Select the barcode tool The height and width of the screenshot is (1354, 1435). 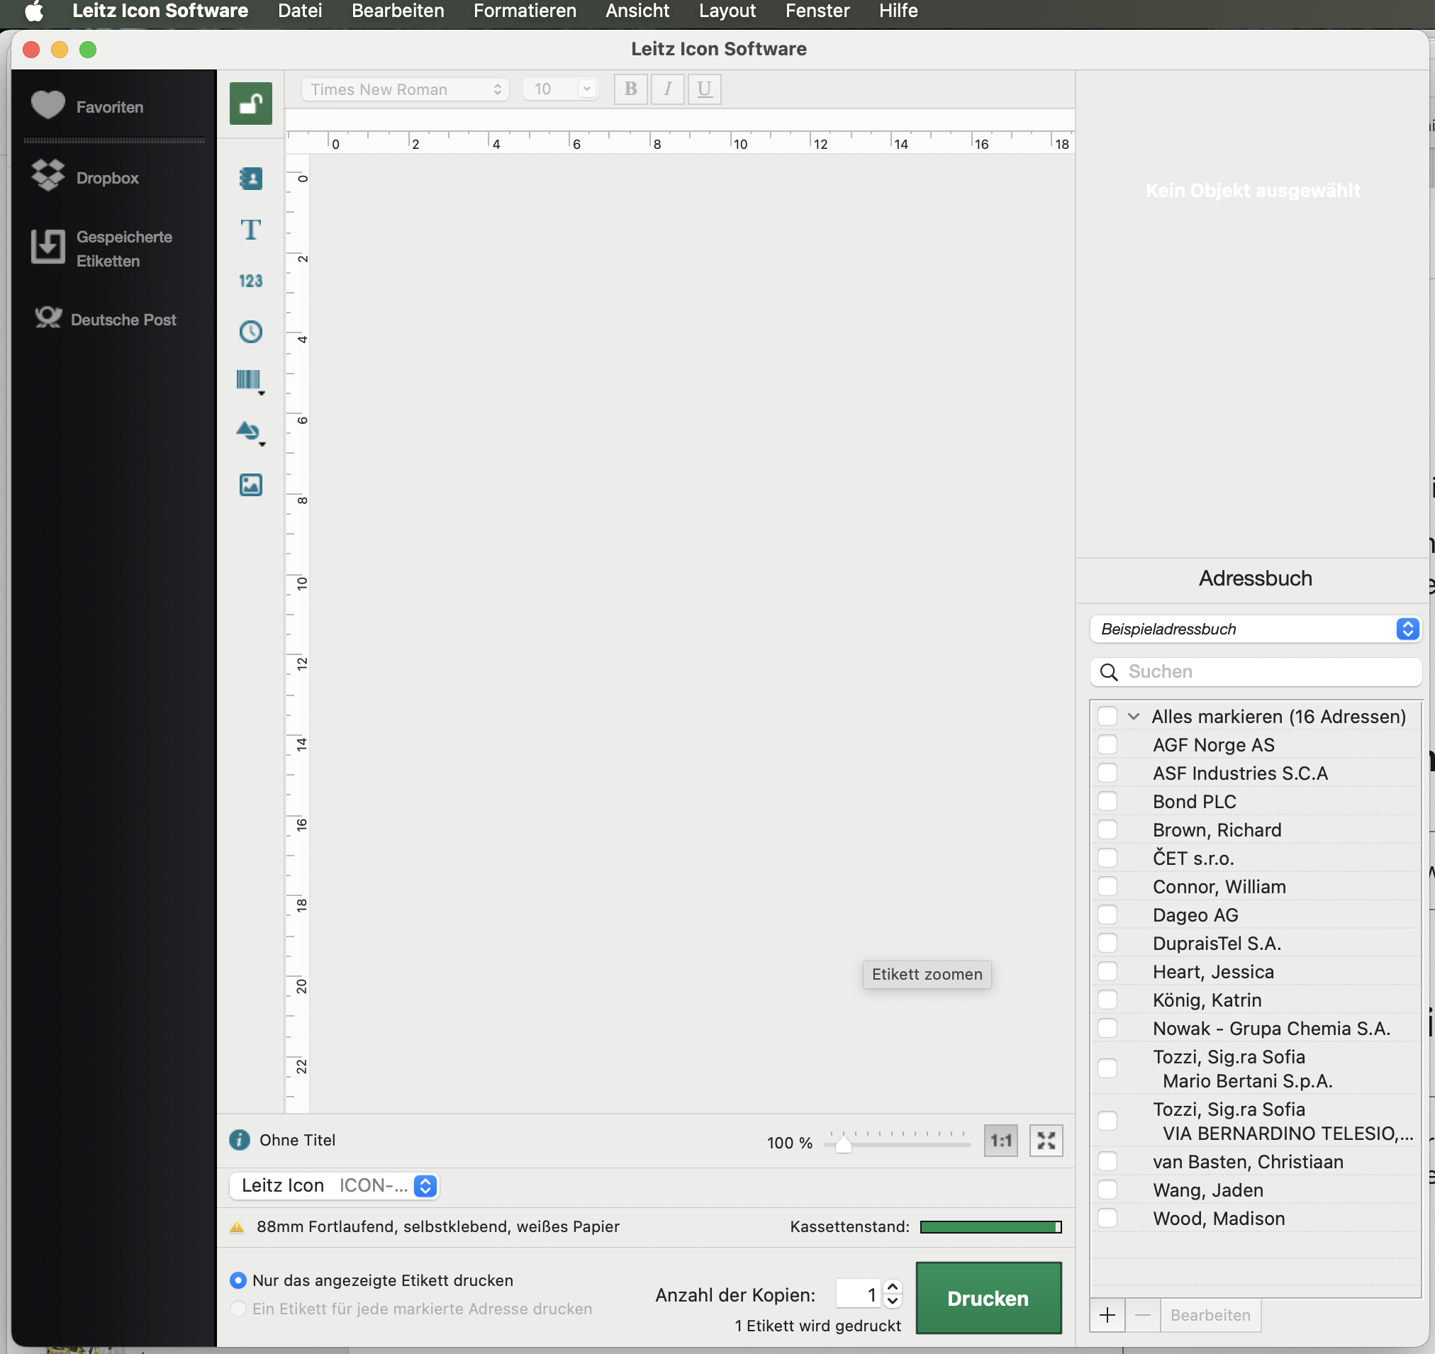tap(249, 380)
